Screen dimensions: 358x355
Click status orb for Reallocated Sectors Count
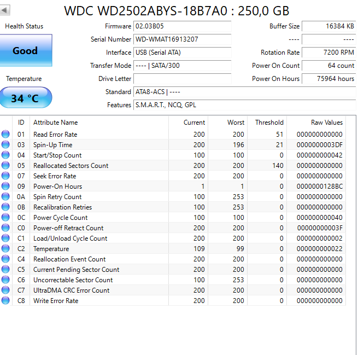(x=5, y=165)
